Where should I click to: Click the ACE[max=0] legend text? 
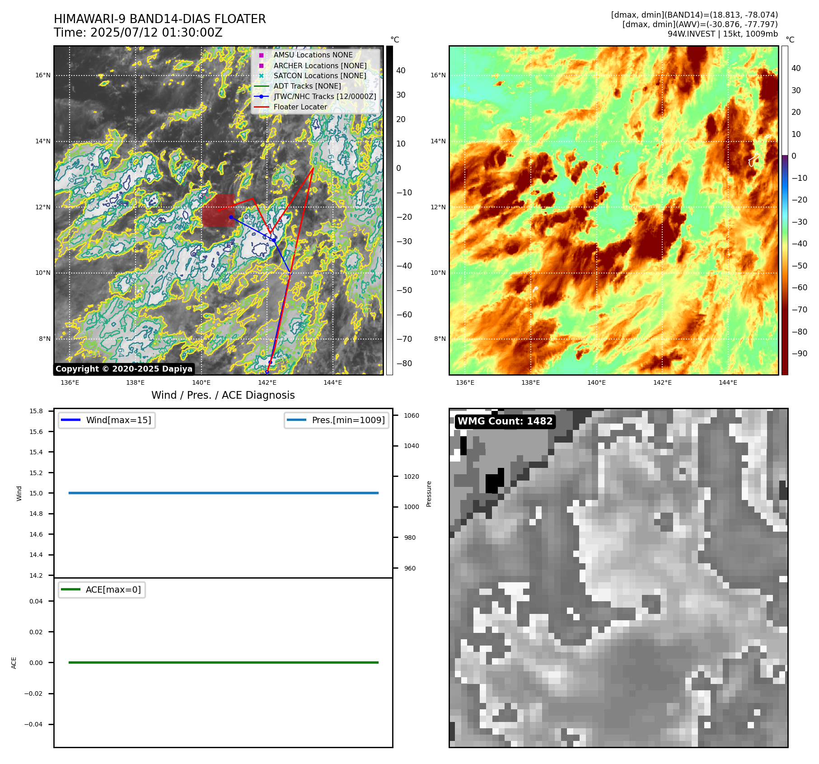point(113,590)
